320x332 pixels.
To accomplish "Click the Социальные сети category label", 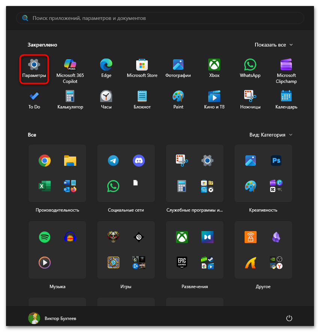I will click(126, 210).
